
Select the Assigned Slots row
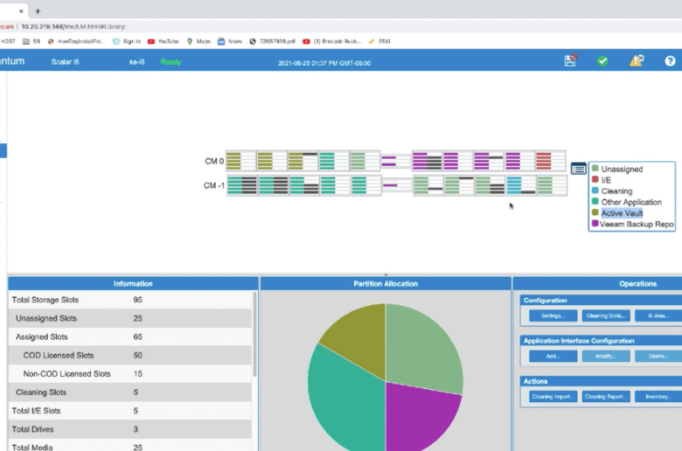[129, 337]
